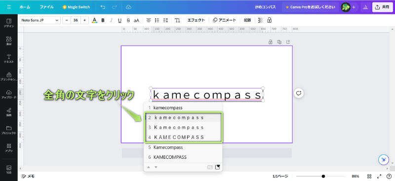The image size is (395, 181).
Task: Open the transparency checkerboard icon
Action: (261, 20)
